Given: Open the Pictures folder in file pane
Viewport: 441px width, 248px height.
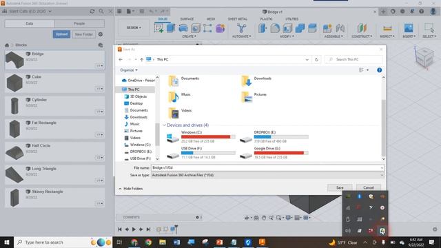Looking at the screenshot, I should [x=254, y=97].
